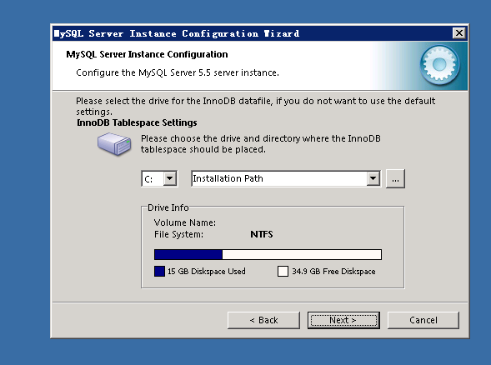Click the browse ellipsis button
Image resolution: width=491 pixels, height=365 pixels.
click(x=395, y=178)
